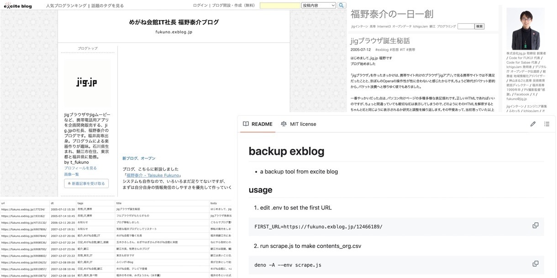The width and height of the screenshot is (557, 278).
Task: Click the jig.jp logo image
Action: click(87, 83)
